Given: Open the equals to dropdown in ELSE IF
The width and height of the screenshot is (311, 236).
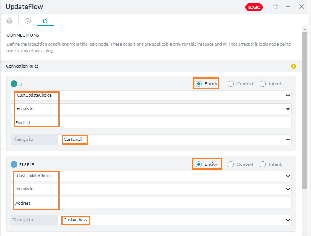Looking at the screenshot, I should [288, 189].
